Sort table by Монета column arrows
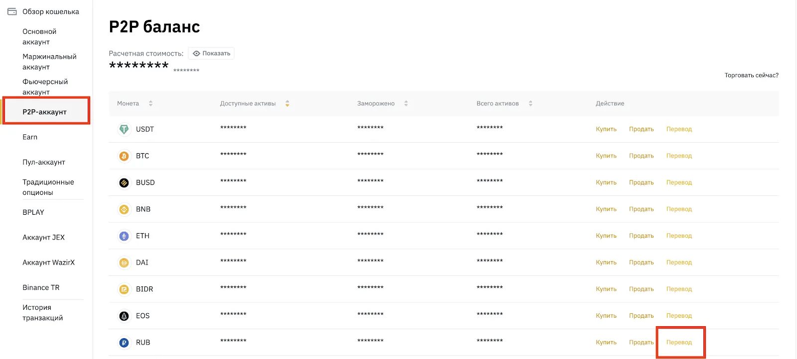 pos(150,103)
